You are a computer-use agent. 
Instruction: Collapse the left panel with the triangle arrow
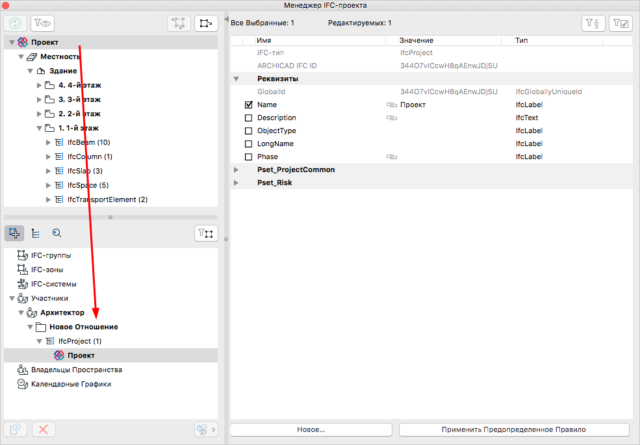pyautogui.click(x=226, y=19)
